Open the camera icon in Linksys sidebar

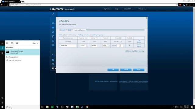[53, 60]
